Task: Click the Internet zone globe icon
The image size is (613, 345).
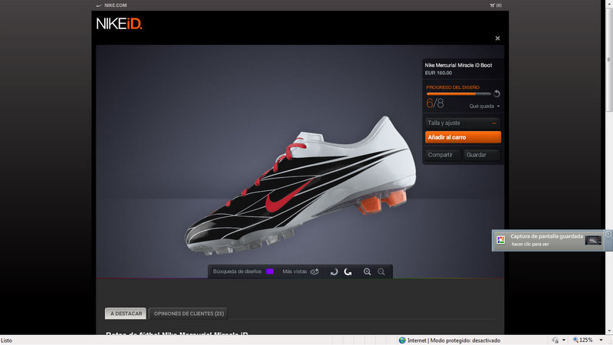Action: click(402, 340)
